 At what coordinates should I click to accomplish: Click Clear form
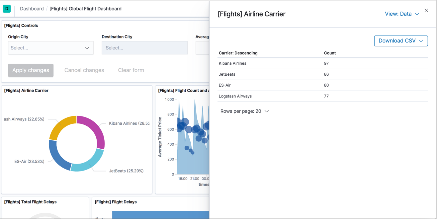point(131,70)
